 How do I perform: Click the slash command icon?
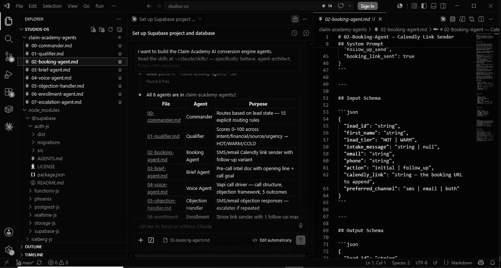[x=151, y=240]
